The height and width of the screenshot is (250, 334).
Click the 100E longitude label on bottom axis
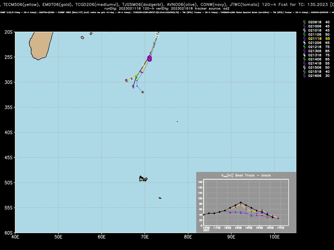[274, 237]
